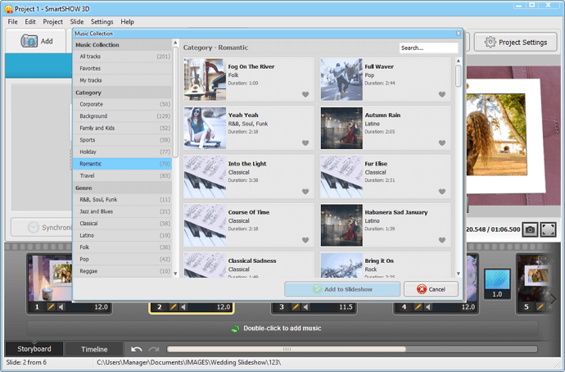Filter by Latino genre
The height and width of the screenshot is (372, 565).
[123, 235]
